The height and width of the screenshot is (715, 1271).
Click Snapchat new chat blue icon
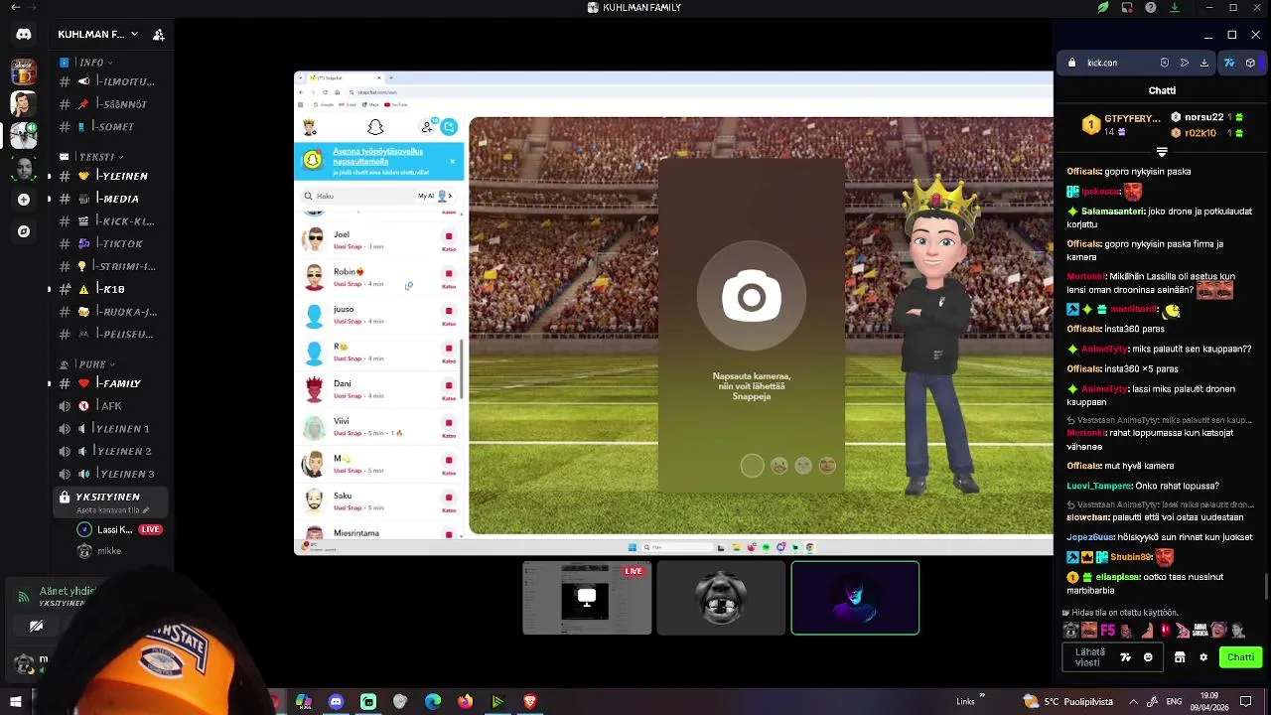click(449, 127)
